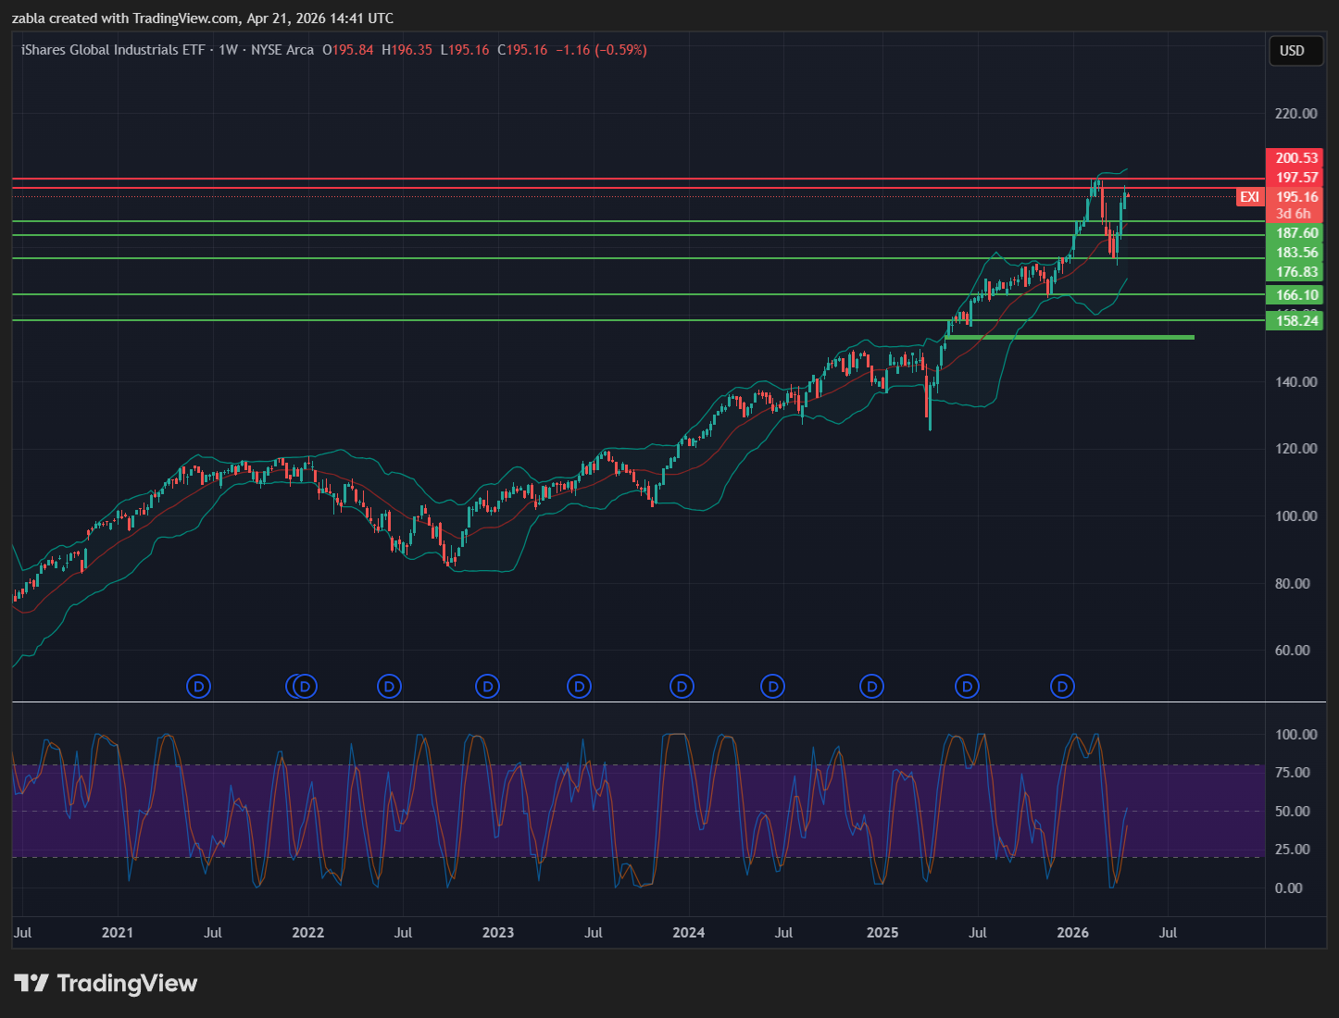Select the green 187.60 support level label
The width and height of the screenshot is (1339, 1018).
pos(1295,233)
